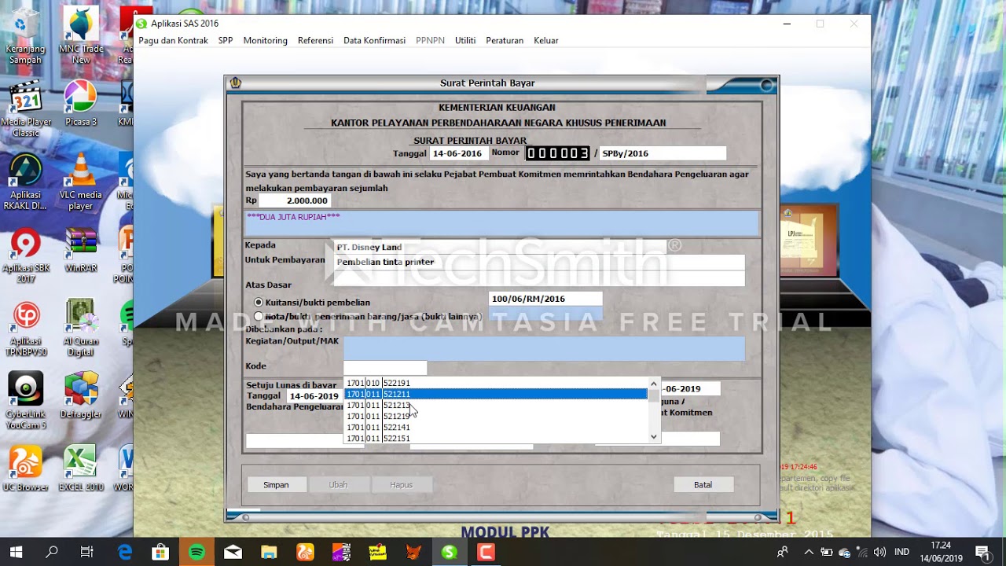Open Aplikasi TPNBPV50 desktop icon
This screenshot has height=566, width=1006.
pos(25,329)
